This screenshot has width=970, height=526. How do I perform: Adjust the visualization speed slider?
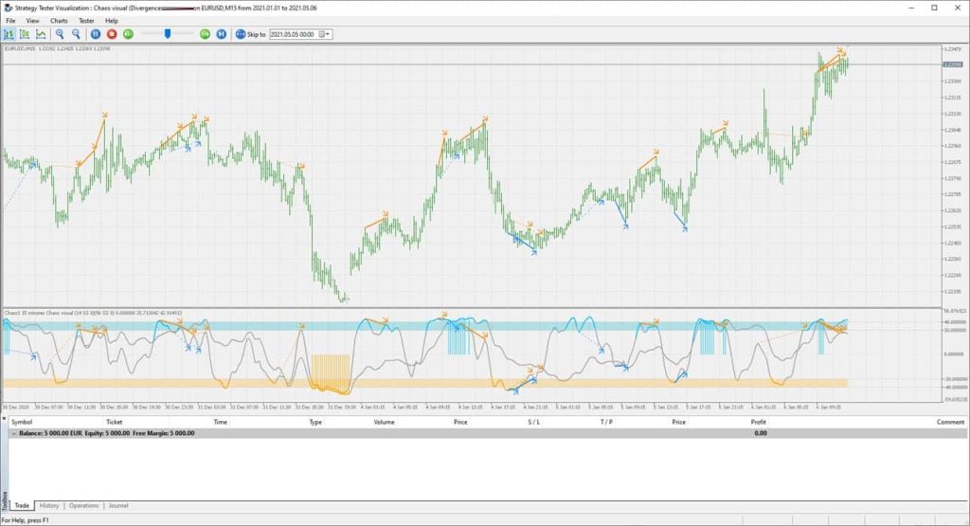pyautogui.click(x=168, y=34)
